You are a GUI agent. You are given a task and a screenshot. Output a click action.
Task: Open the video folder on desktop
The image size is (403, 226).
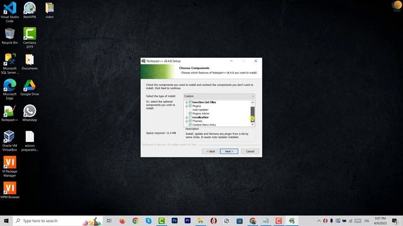click(x=50, y=10)
